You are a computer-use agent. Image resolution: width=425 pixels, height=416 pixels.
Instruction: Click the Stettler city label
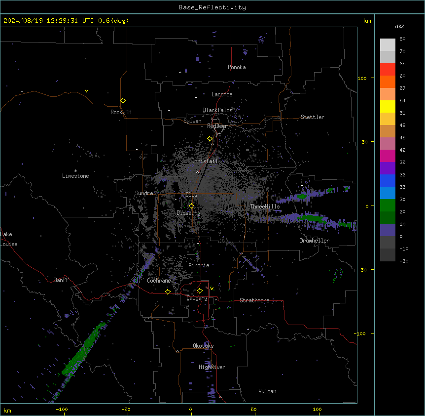point(313,117)
